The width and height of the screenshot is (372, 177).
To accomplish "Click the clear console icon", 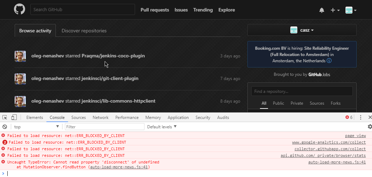I will tap(5, 127).
